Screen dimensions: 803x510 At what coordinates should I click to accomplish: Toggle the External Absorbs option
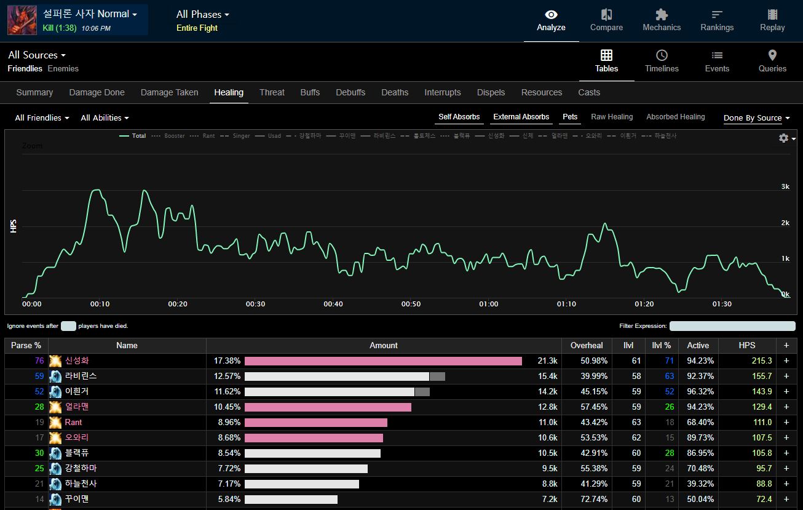point(521,117)
